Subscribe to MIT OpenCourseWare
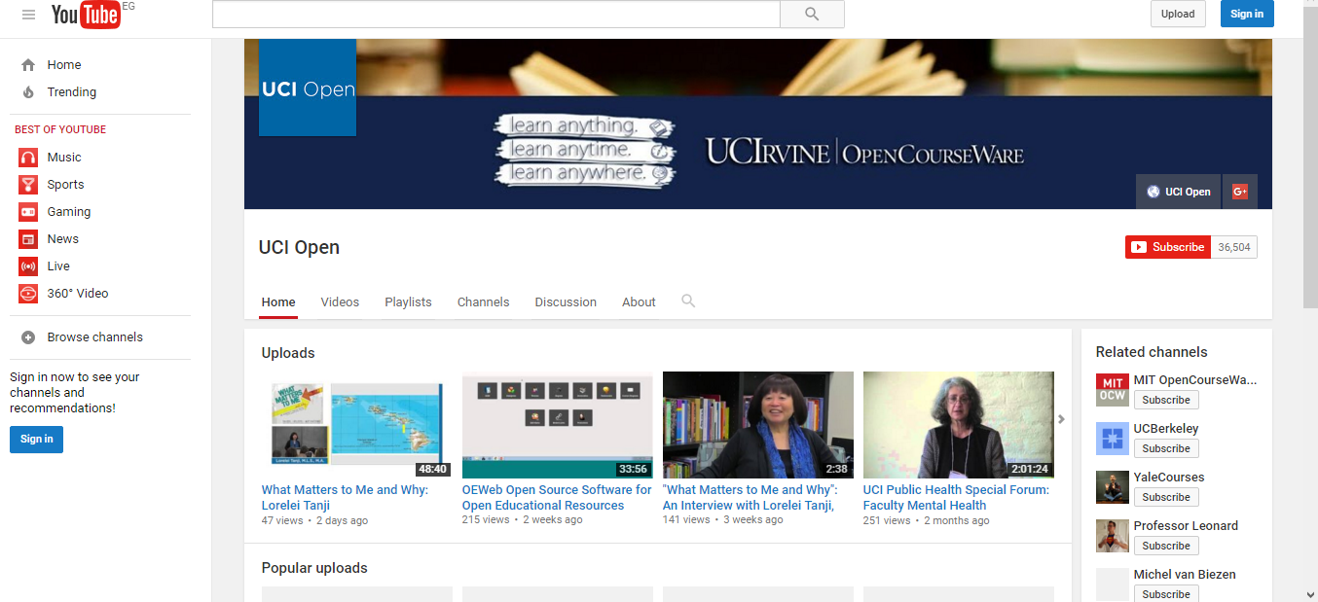This screenshot has width=1318, height=602. coord(1166,400)
